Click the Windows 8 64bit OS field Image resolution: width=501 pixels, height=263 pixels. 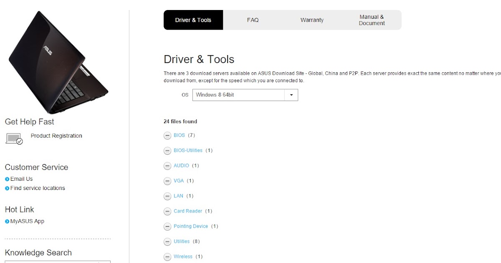pyautogui.click(x=245, y=95)
